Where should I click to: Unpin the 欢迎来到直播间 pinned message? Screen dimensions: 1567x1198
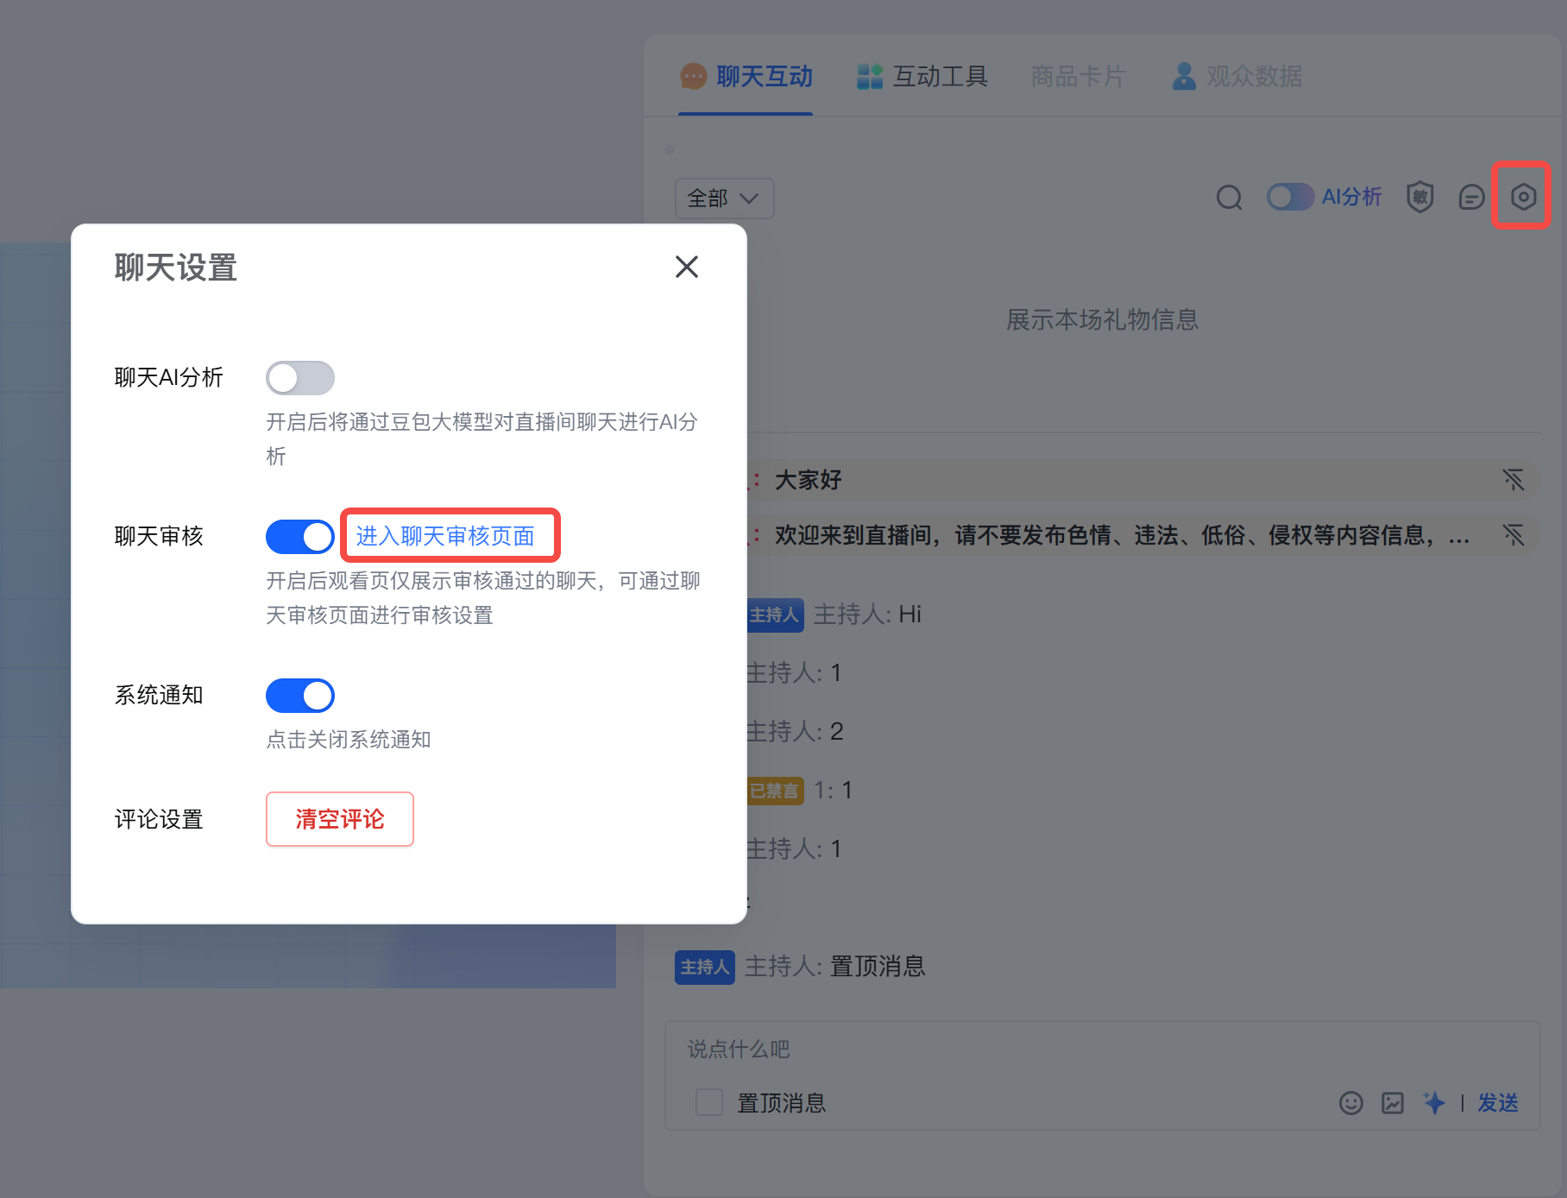click(1514, 535)
